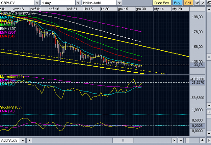Click the gru 30 date header
The image size is (211, 145).
[144, 9]
